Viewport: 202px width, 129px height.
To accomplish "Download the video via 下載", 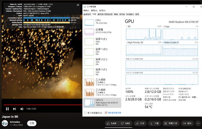I will point(155,123).
